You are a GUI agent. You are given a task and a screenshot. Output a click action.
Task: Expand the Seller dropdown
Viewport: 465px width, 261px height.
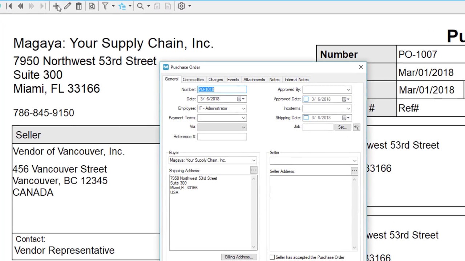355,161
